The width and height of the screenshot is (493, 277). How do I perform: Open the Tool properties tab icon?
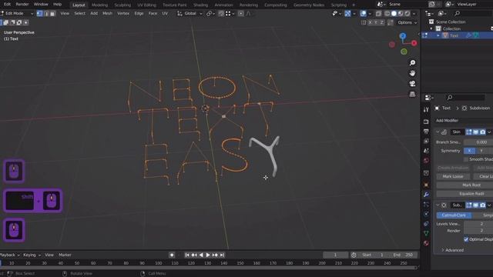[426, 109]
